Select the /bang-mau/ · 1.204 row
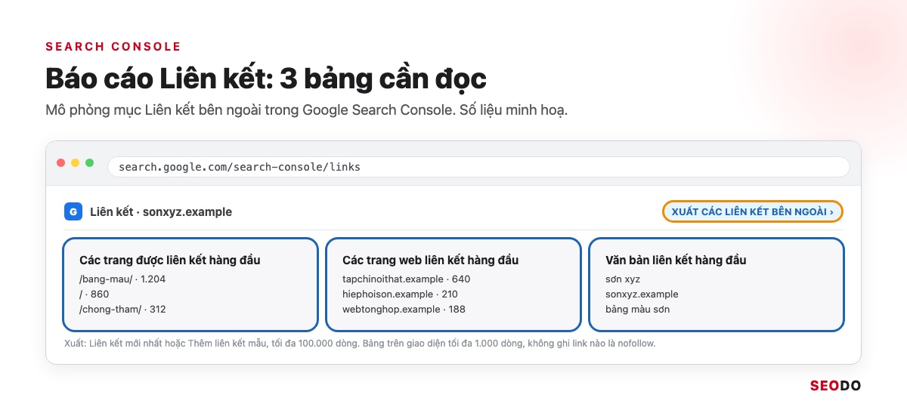The width and height of the screenshot is (907, 410). (122, 279)
